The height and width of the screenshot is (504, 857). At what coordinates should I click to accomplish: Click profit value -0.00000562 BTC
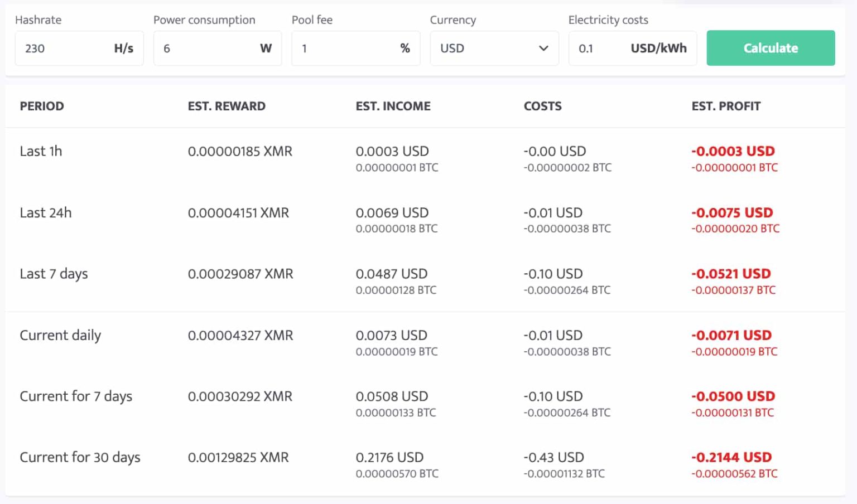(x=734, y=473)
